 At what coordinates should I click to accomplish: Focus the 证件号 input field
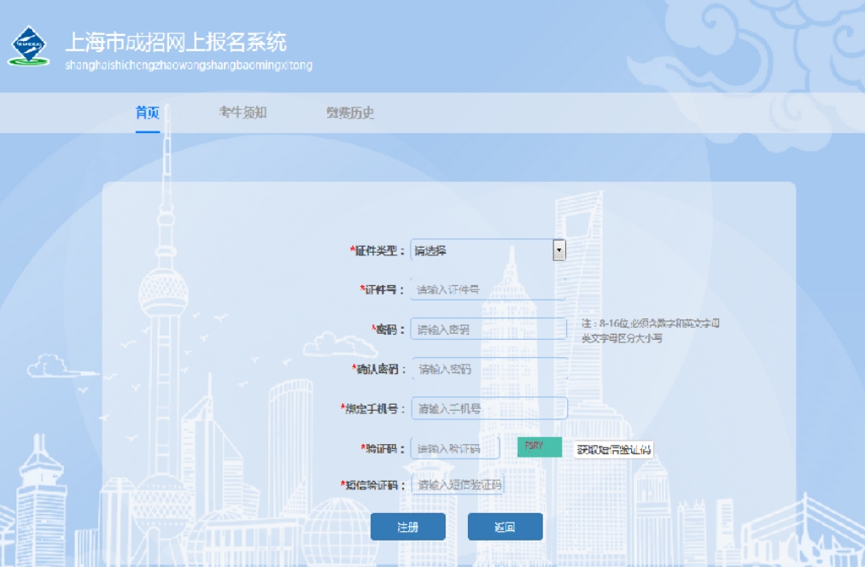click(488, 289)
